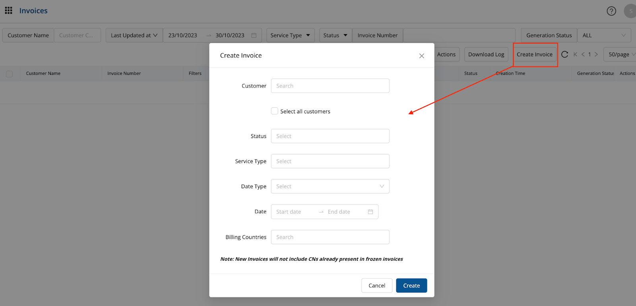Close the Create Invoice dialog

421,56
